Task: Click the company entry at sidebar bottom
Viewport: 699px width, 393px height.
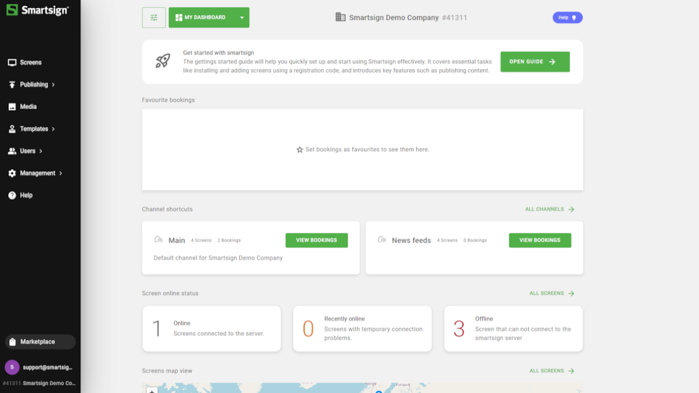Action: pyautogui.click(x=39, y=383)
